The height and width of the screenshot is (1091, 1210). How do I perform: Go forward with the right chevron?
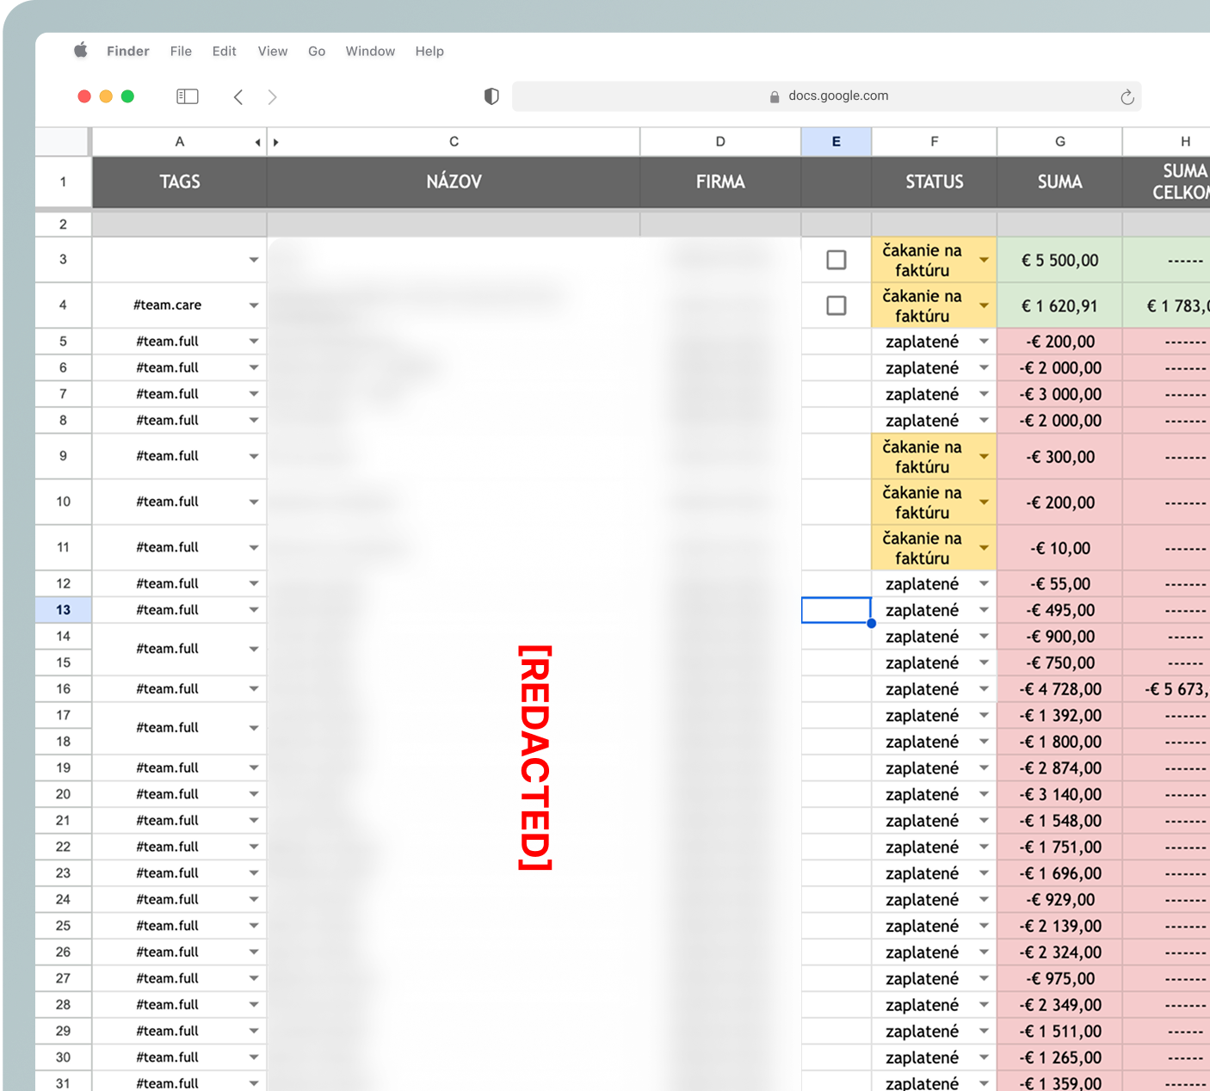pos(272,97)
